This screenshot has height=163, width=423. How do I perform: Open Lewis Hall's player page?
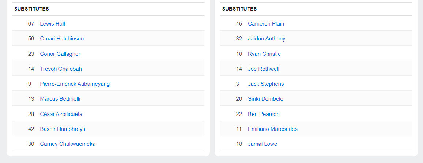pyautogui.click(x=52, y=24)
